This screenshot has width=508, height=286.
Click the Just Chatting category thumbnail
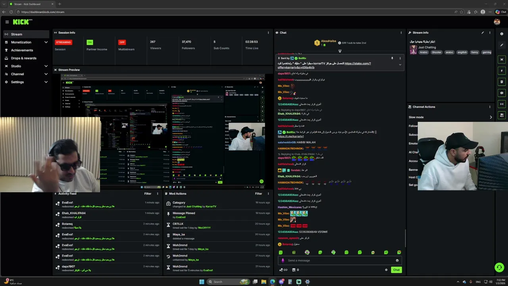click(413, 50)
